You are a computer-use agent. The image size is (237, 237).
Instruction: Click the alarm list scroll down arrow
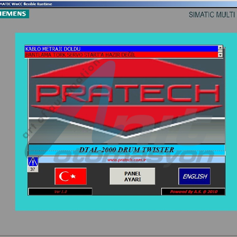(x=220, y=55)
